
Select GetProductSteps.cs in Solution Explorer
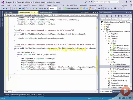[x=122, y=67]
